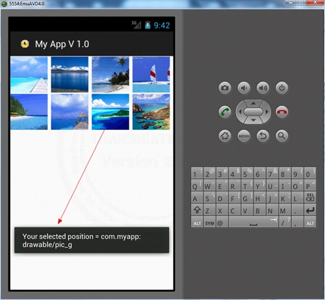The image size is (325, 300).
Task: Select the aerial green island thumbnail
Action: (110, 112)
